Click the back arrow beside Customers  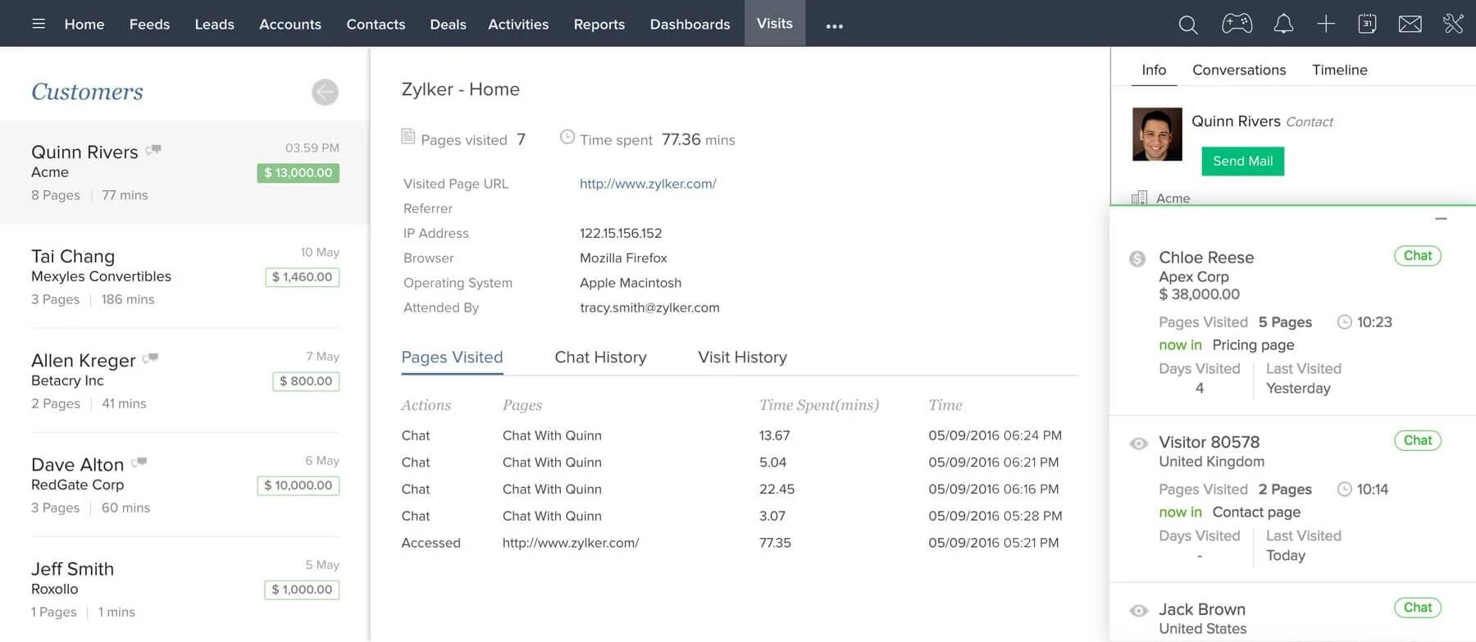click(325, 92)
